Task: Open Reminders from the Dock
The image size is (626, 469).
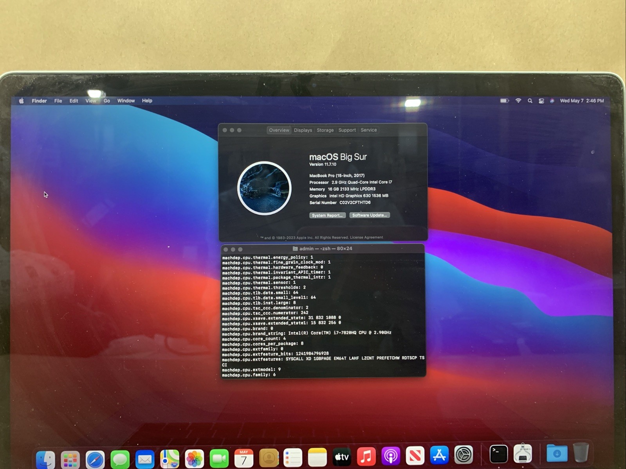Action: 293,457
